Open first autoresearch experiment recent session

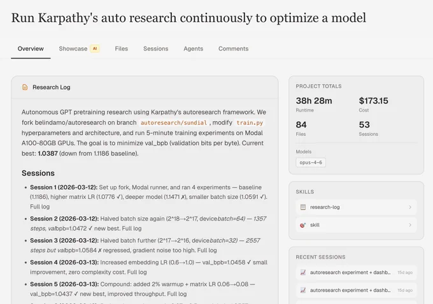[356, 273]
